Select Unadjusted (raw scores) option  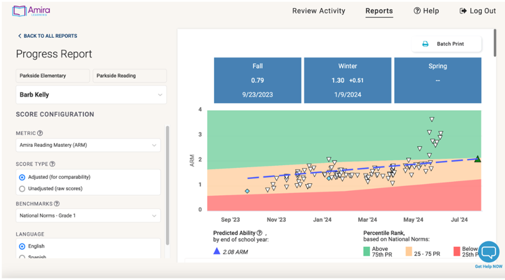pos(22,188)
